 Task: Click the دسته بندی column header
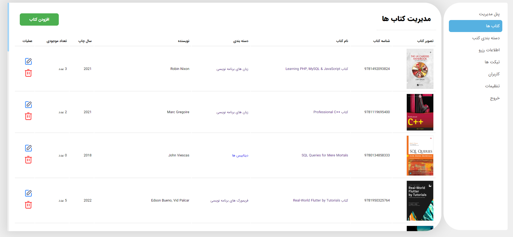coord(241,41)
